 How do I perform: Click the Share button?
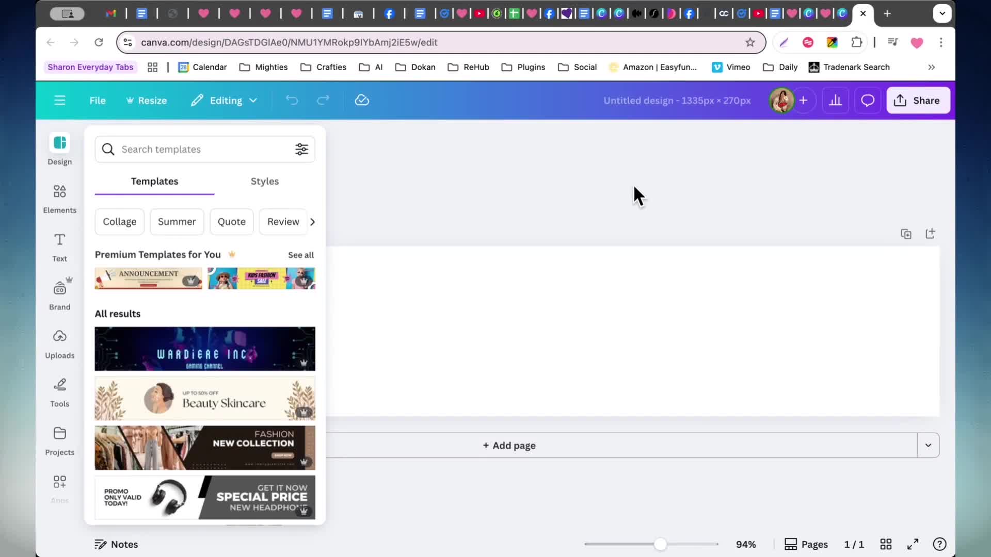918,100
